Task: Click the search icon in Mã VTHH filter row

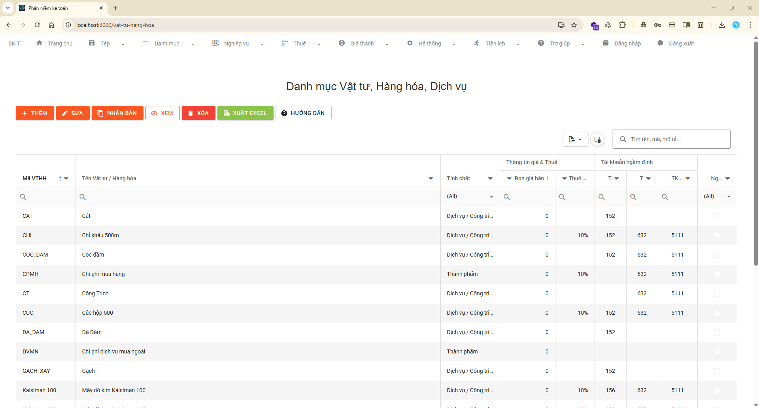Action: [x=23, y=197]
